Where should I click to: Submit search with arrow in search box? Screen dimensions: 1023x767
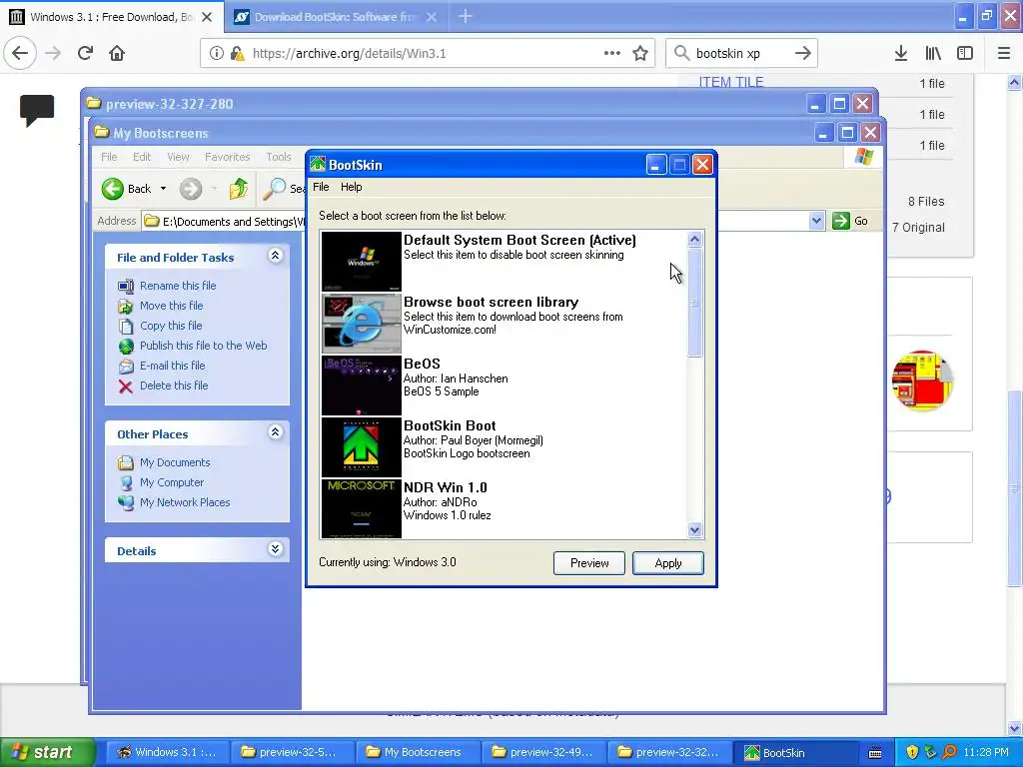tap(803, 53)
